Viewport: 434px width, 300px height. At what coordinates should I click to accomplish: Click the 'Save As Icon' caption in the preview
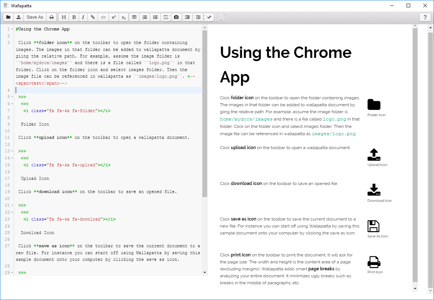[x=378, y=236]
